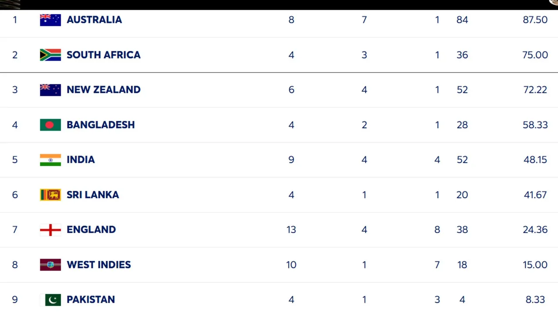Click the Australia flag icon
558x313 pixels.
[50, 20]
